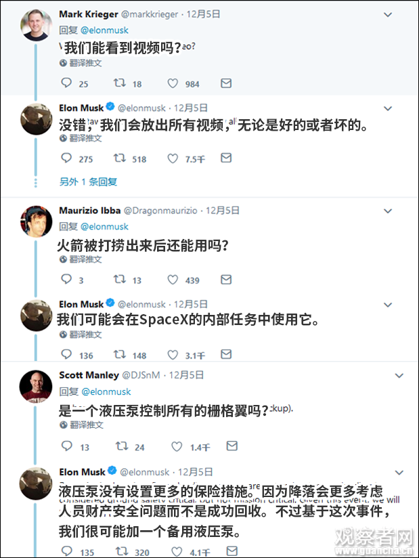Translate Scott Manley's tweet via 翻译推文
This screenshot has width=419, height=558.
[81, 425]
